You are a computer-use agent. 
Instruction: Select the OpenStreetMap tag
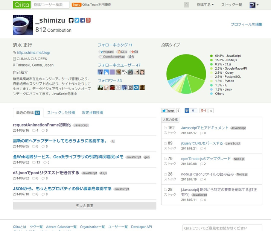(x=112, y=57)
